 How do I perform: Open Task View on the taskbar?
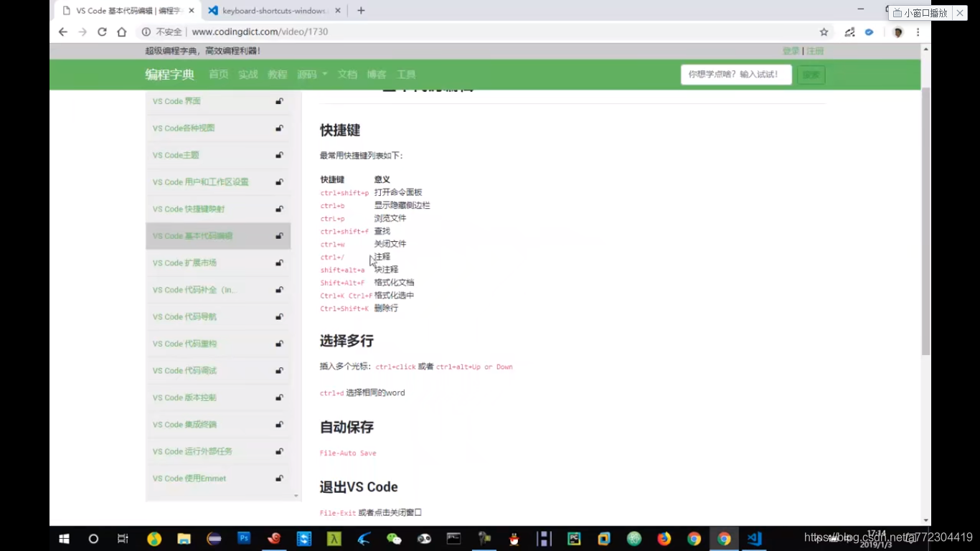[123, 538]
